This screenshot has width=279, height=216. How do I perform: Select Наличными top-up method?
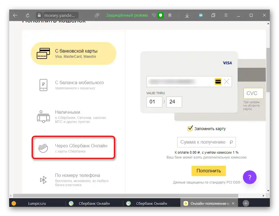(x=73, y=117)
